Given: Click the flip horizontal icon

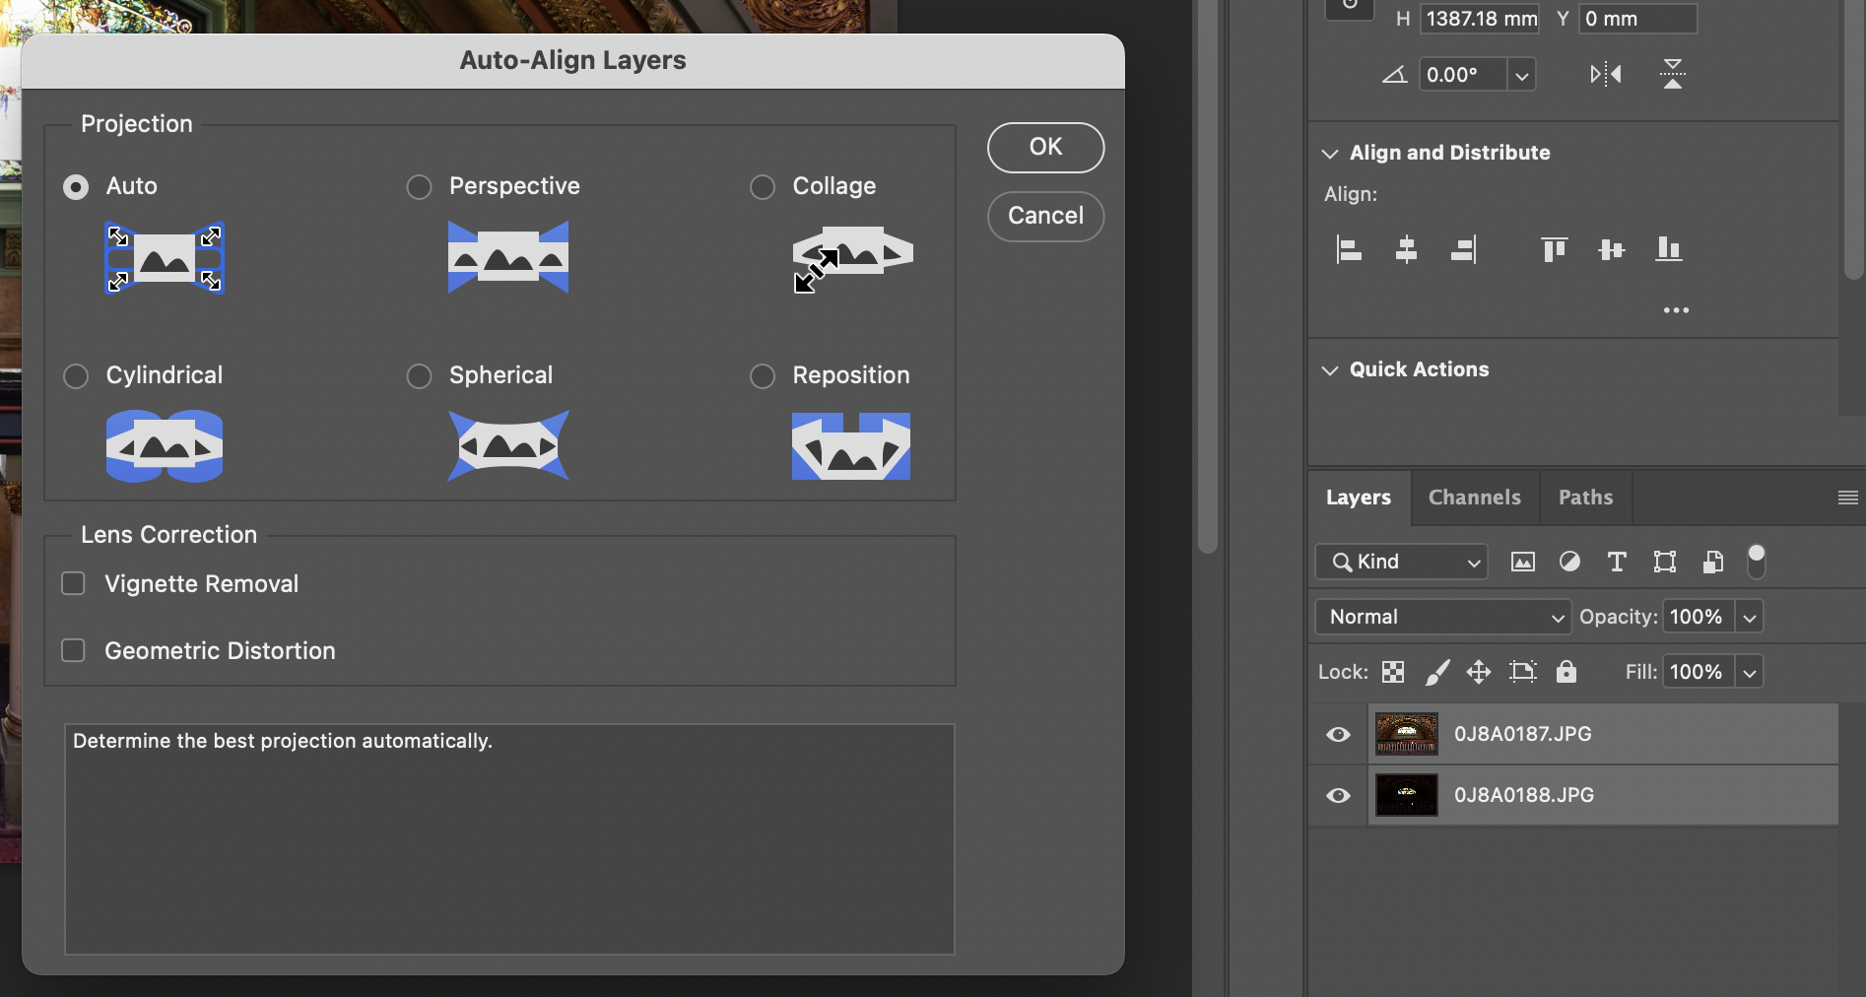Looking at the screenshot, I should 1605,74.
